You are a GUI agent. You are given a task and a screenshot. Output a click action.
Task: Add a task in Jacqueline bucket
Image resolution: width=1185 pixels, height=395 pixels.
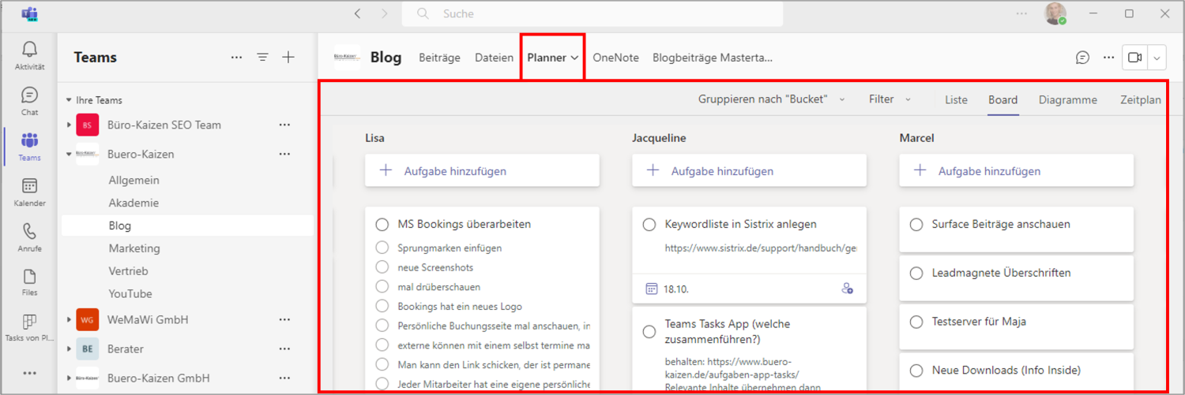pyautogui.click(x=749, y=170)
